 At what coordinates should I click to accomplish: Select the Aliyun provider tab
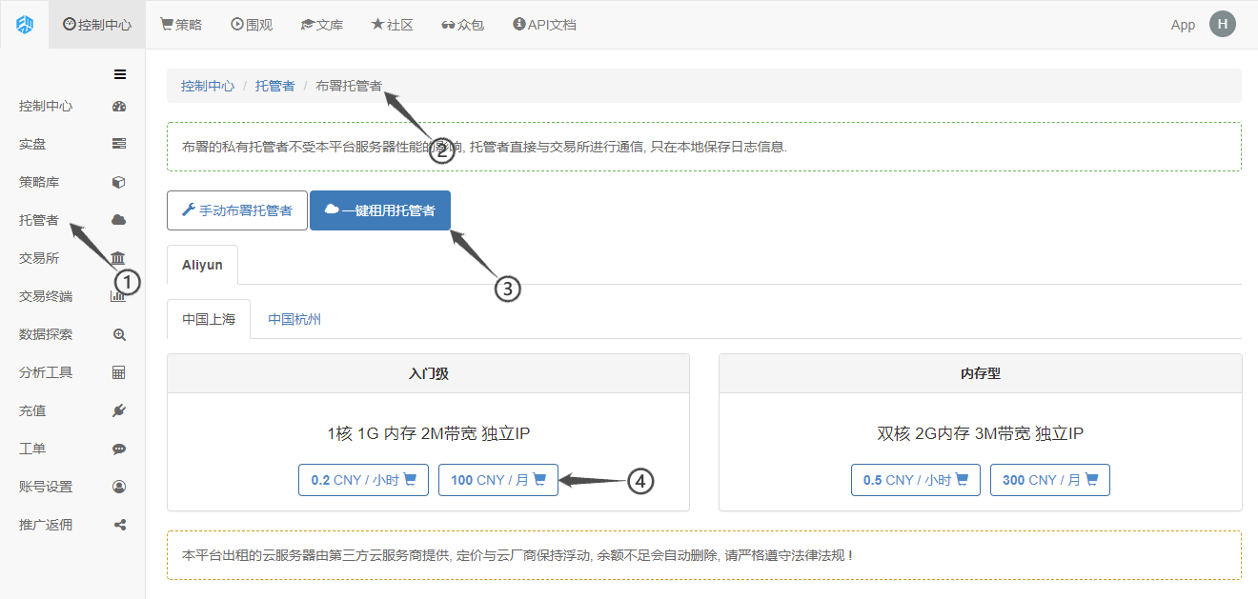pos(202,265)
